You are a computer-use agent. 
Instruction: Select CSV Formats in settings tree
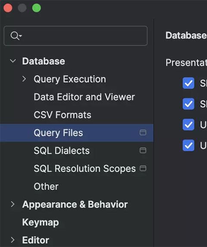[63, 115]
